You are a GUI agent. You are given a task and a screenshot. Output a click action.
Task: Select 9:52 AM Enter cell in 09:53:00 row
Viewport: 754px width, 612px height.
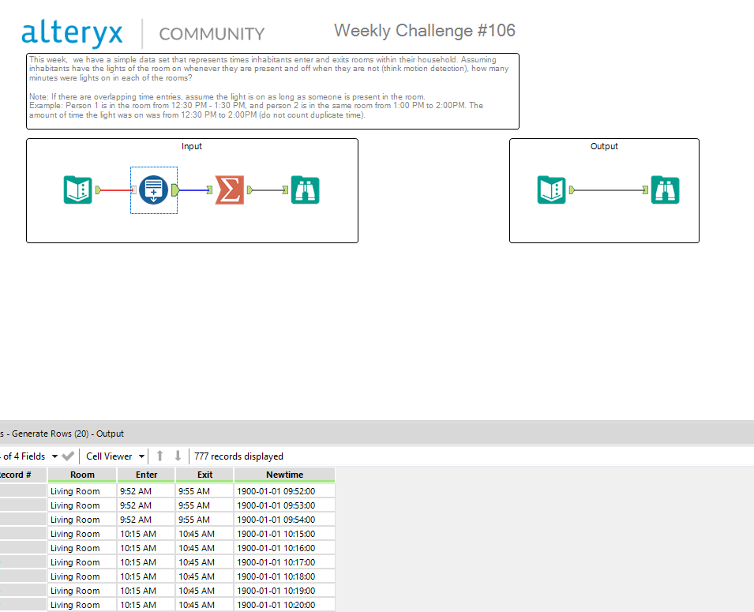146,505
